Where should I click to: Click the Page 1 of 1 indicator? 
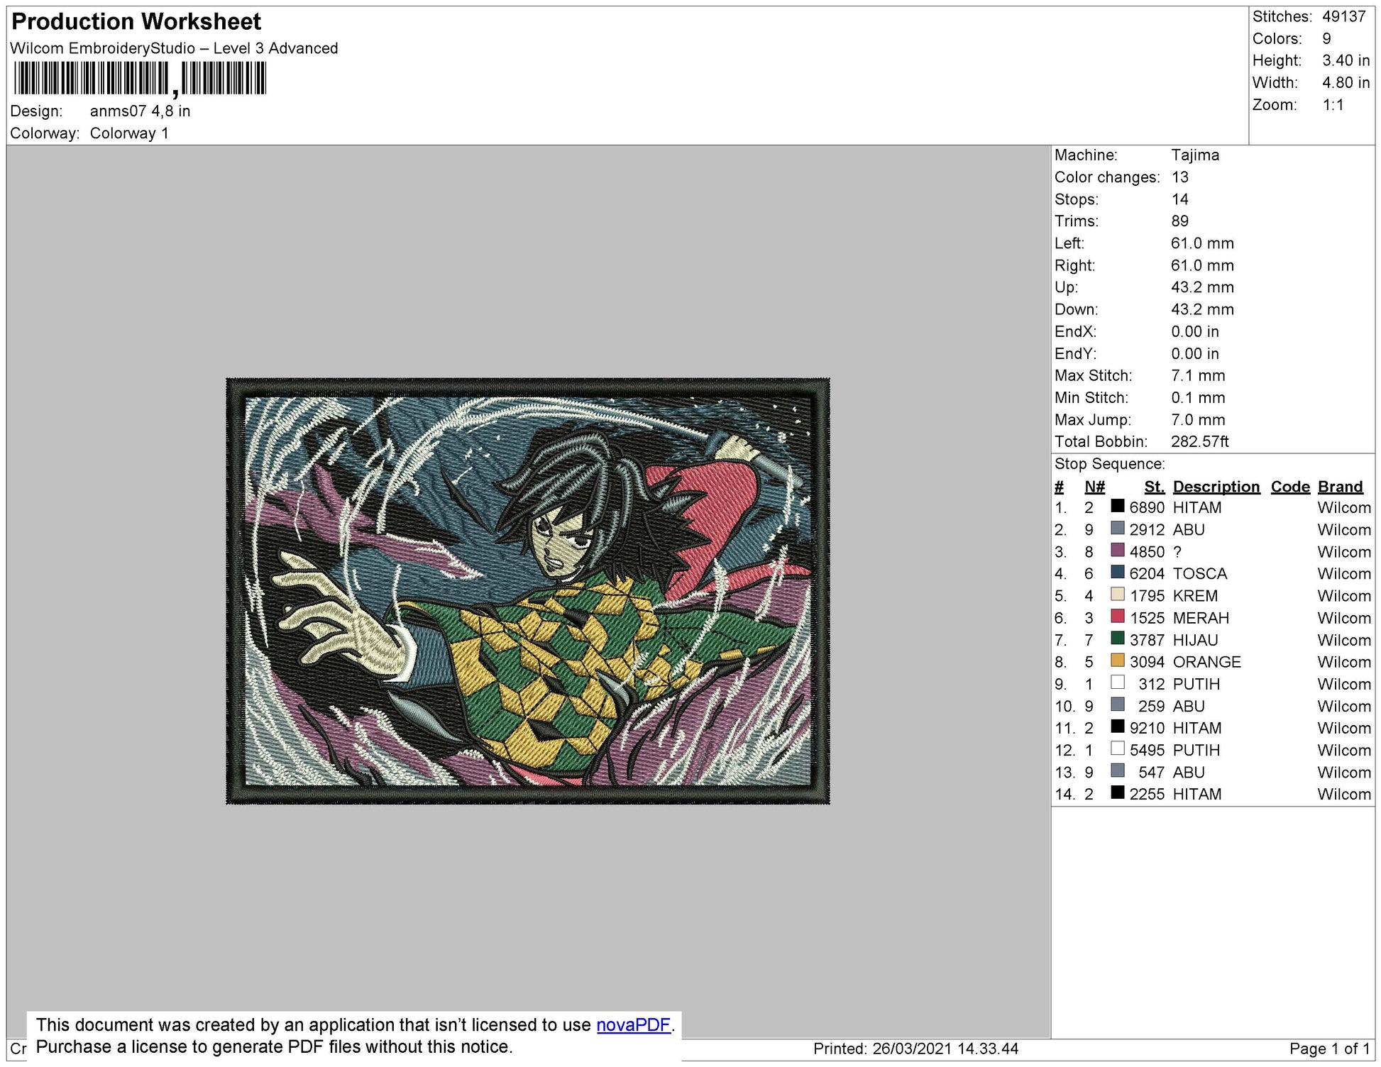click(1328, 1049)
